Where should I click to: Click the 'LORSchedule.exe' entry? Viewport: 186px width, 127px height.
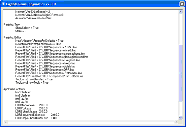click(26, 111)
